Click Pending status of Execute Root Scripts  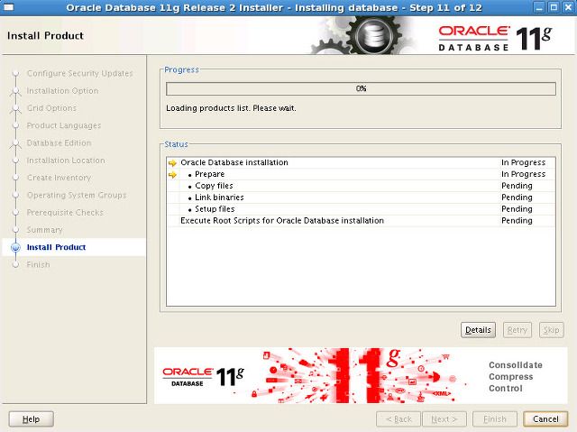[x=517, y=220]
